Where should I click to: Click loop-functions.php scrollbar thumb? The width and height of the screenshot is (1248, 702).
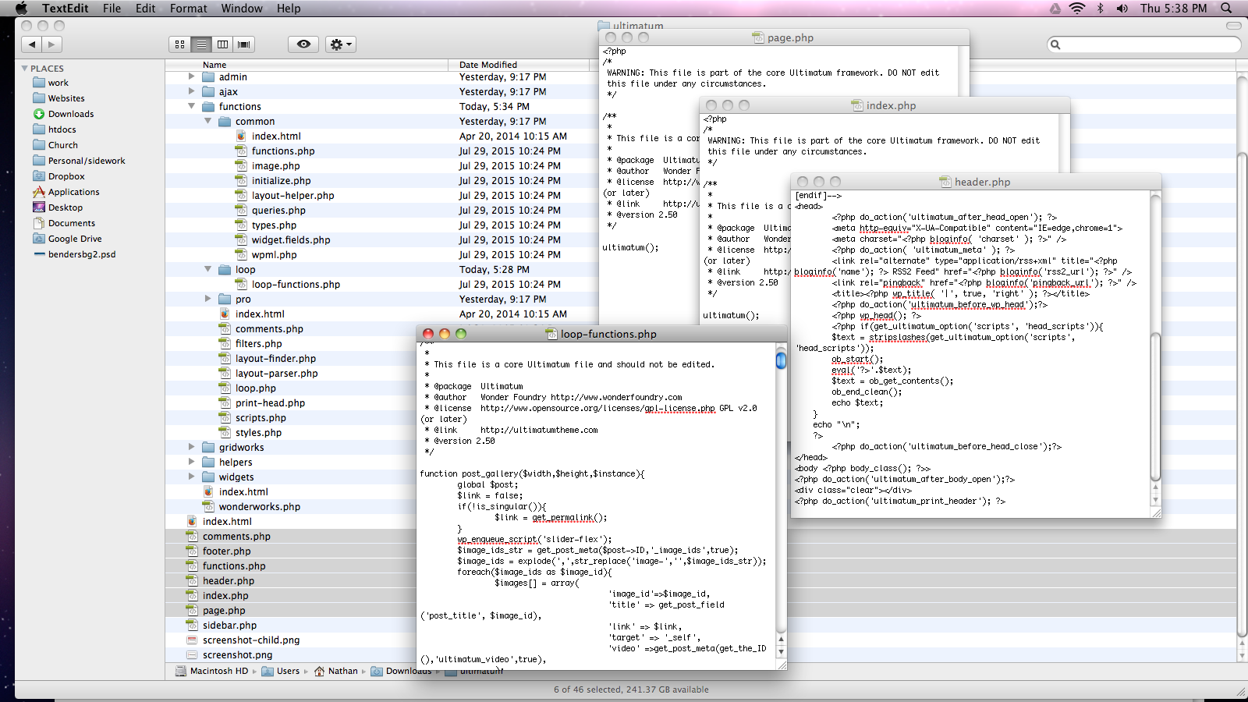pos(781,360)
